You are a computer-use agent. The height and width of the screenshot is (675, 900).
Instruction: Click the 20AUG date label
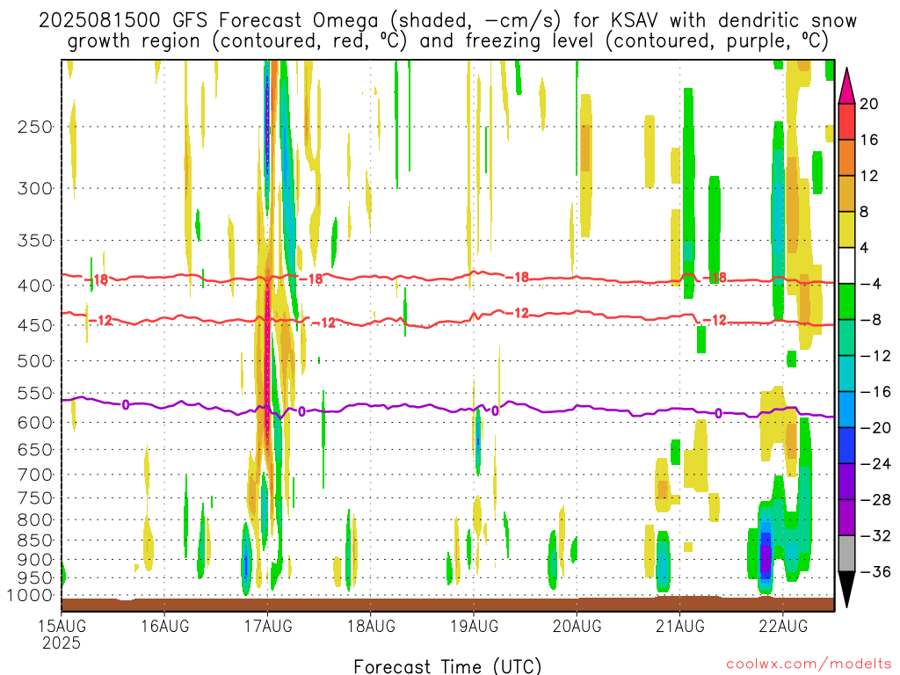point(577,626)
